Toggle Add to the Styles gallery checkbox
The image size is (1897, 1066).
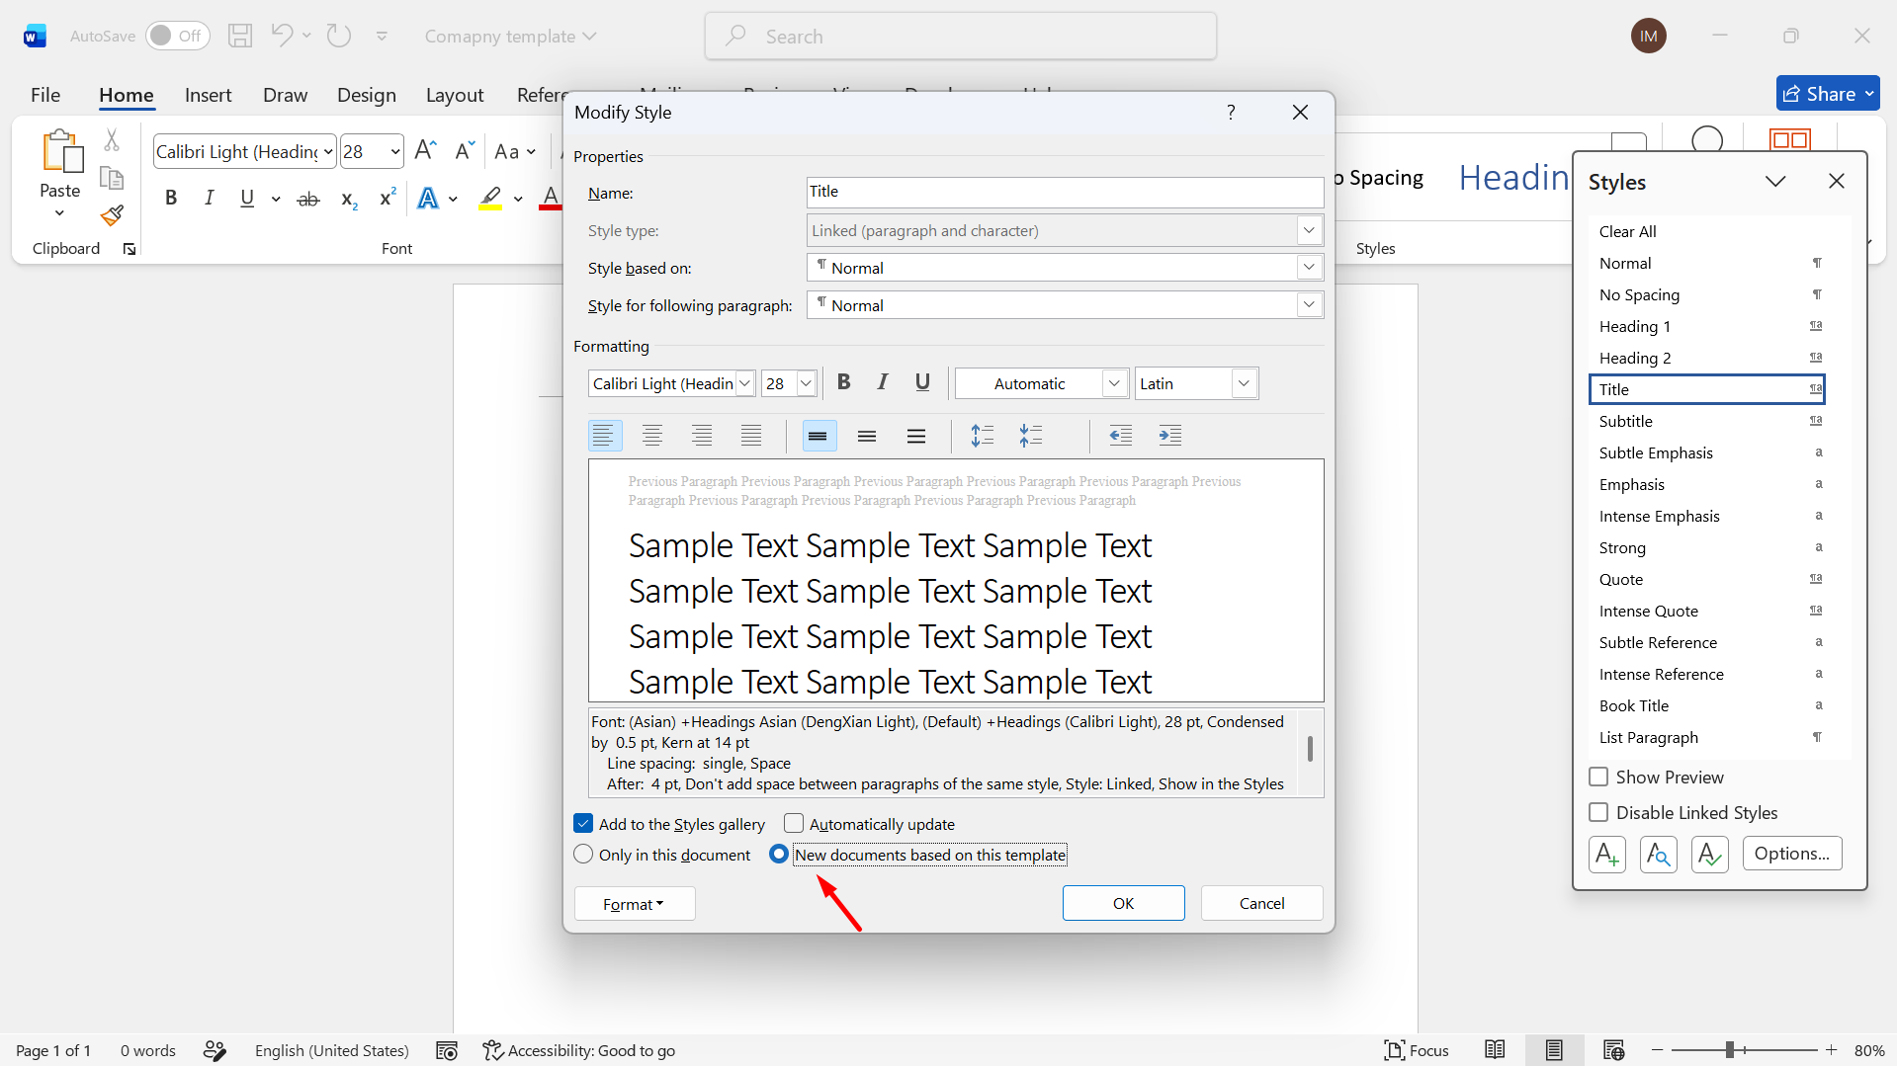[x=583, y=824]
